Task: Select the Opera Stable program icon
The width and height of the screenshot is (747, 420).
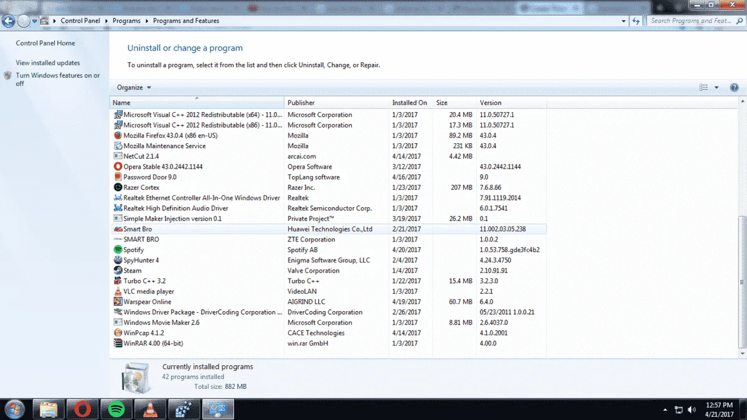Action: (x=118, y=167)
